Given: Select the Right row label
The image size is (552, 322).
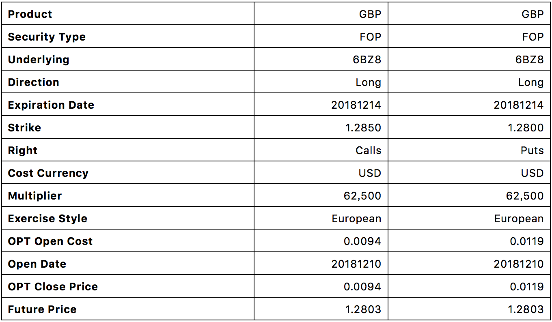Looking at the screenshot, I should point(23,150).
